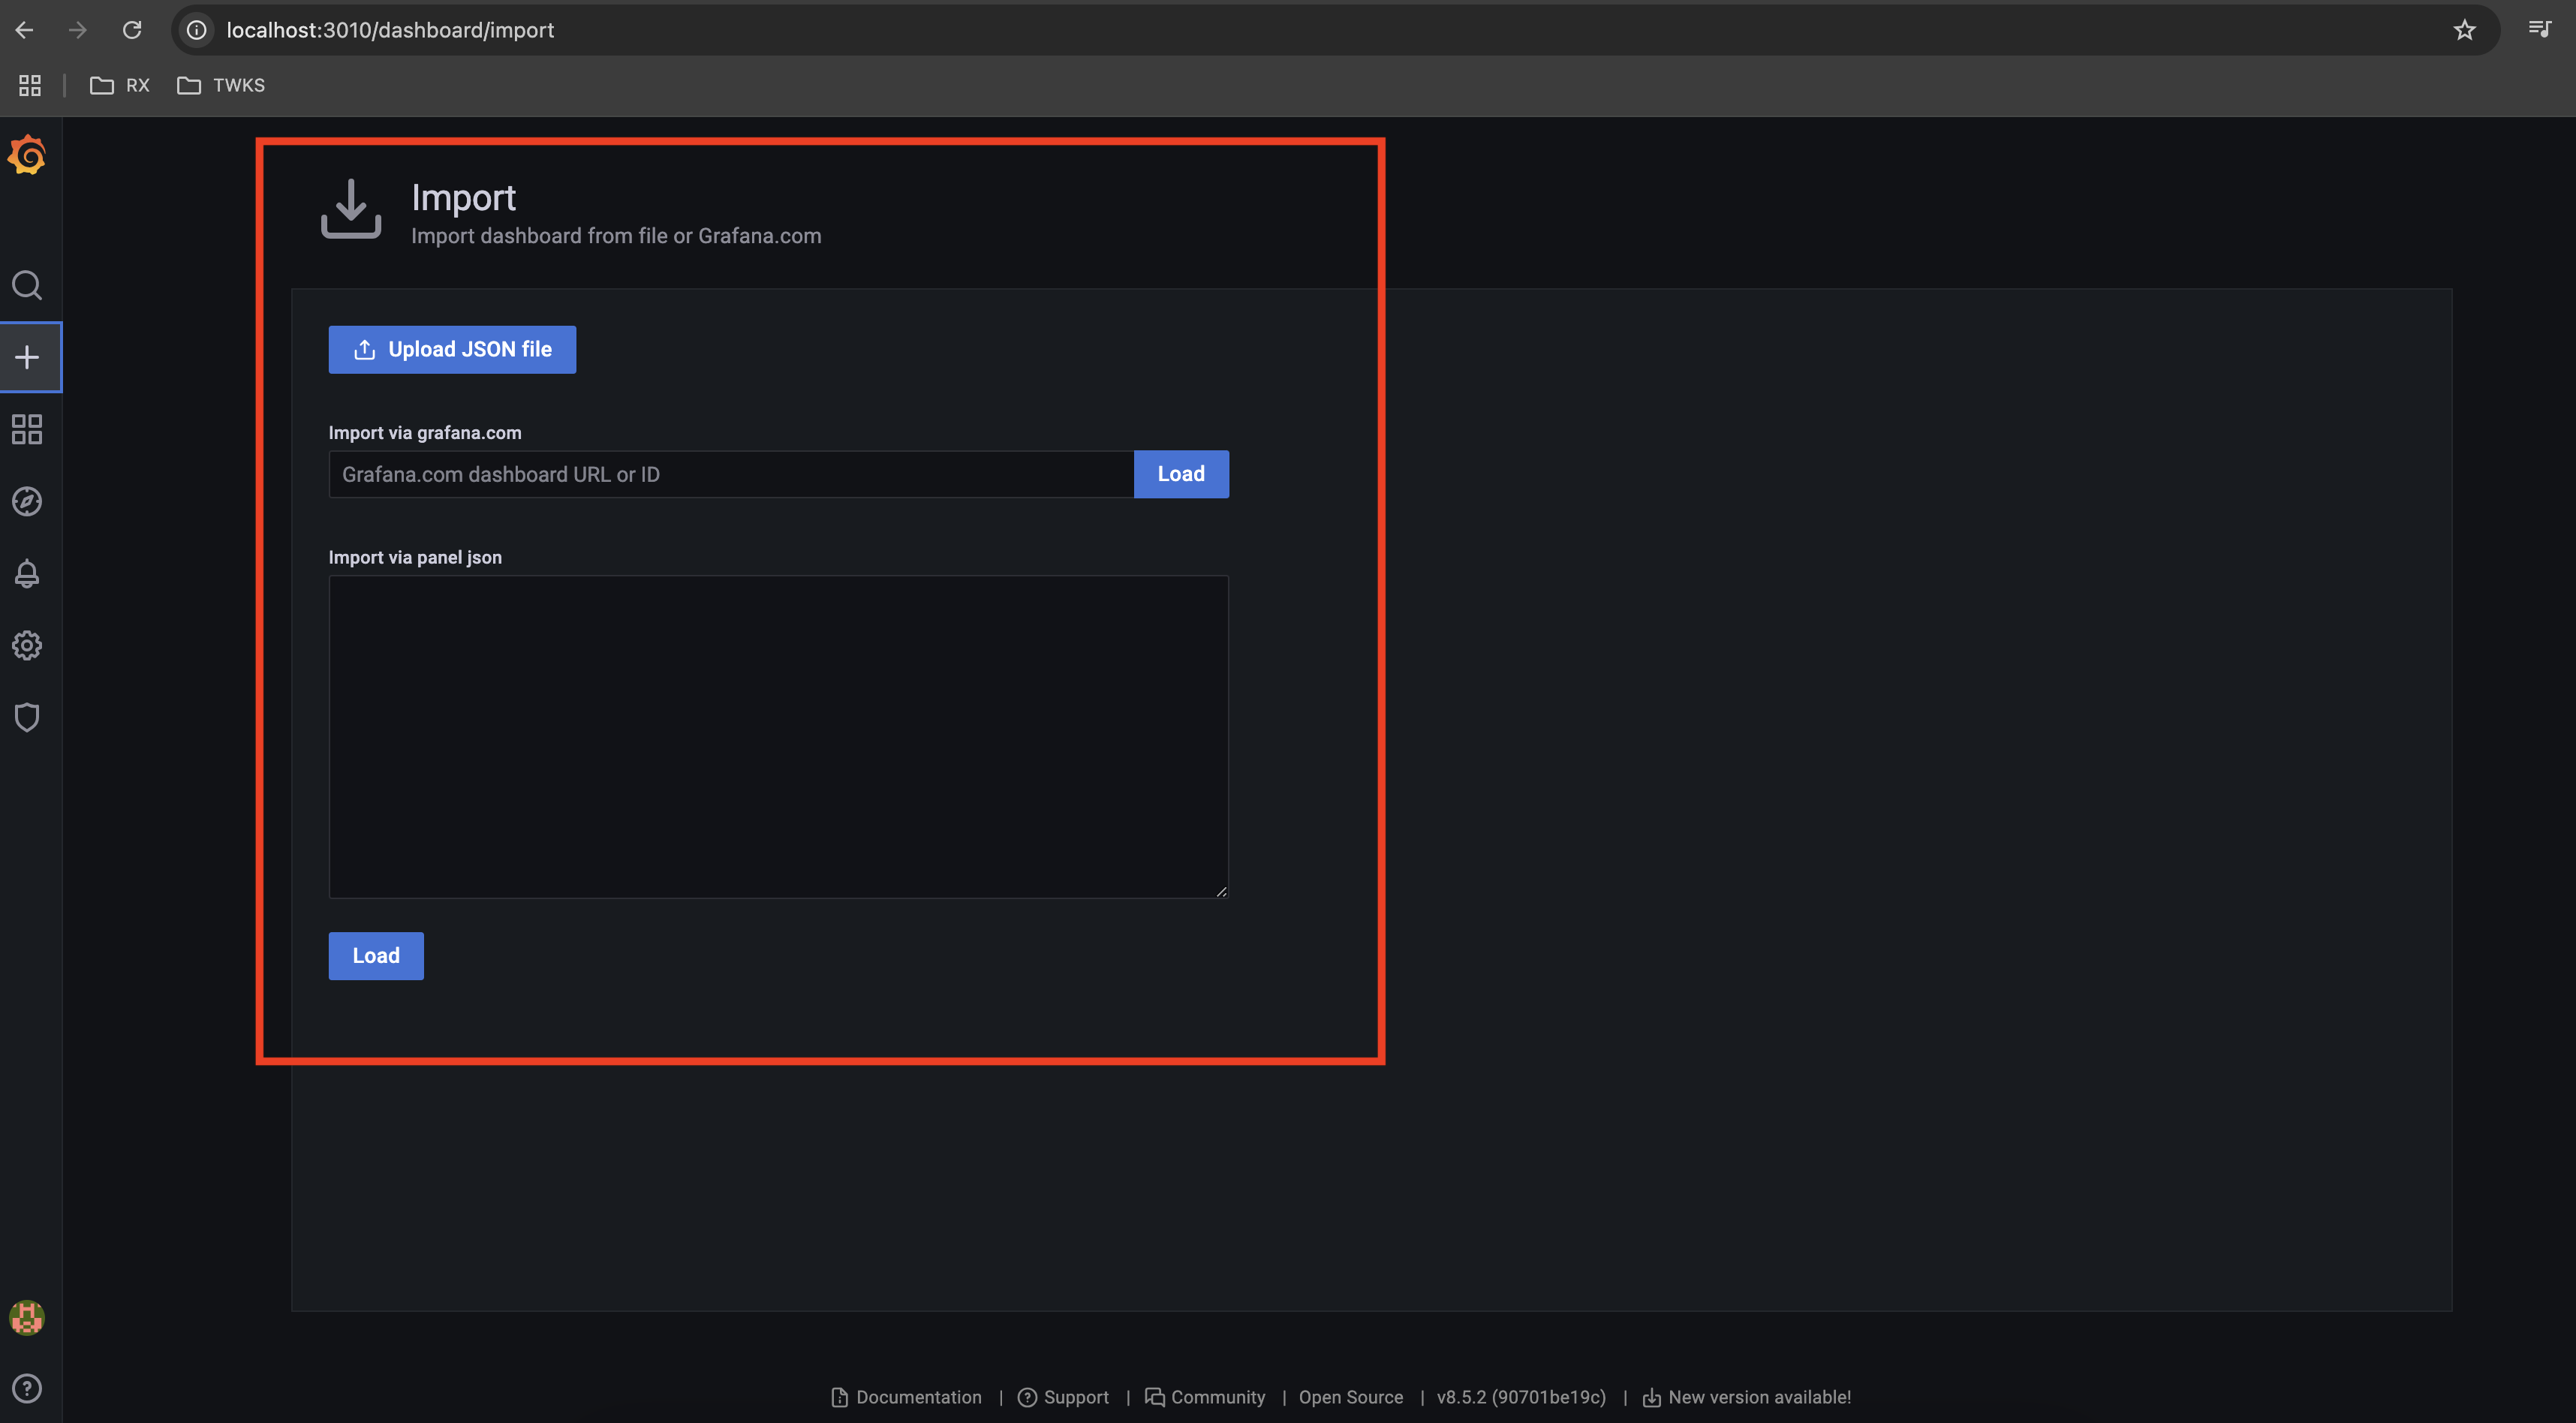The width and height of the screenshot is (2576, 1423).
Task: Click the Configuration gear icon
Action: click(26, 645)
